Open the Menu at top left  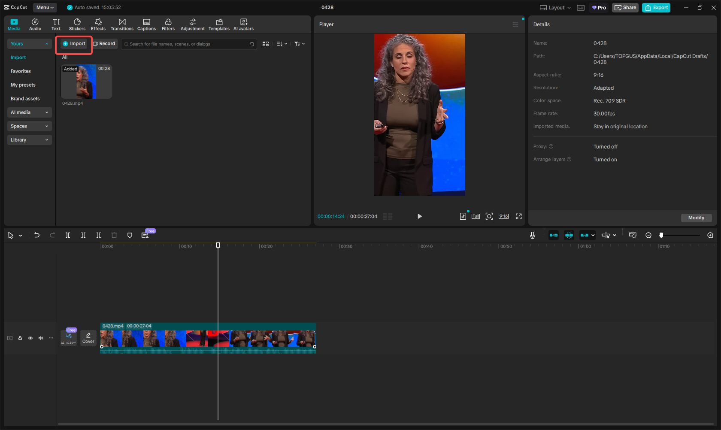(45, 7)
